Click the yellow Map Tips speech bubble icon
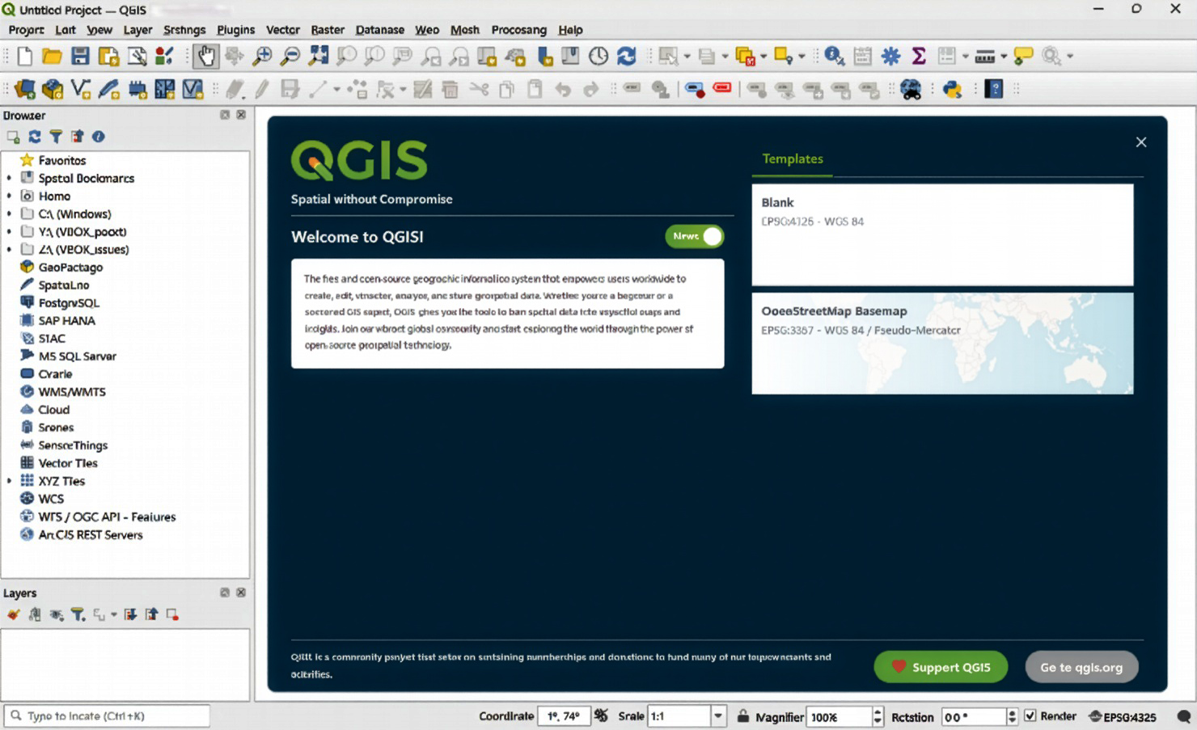 [x=1023, y=56]
